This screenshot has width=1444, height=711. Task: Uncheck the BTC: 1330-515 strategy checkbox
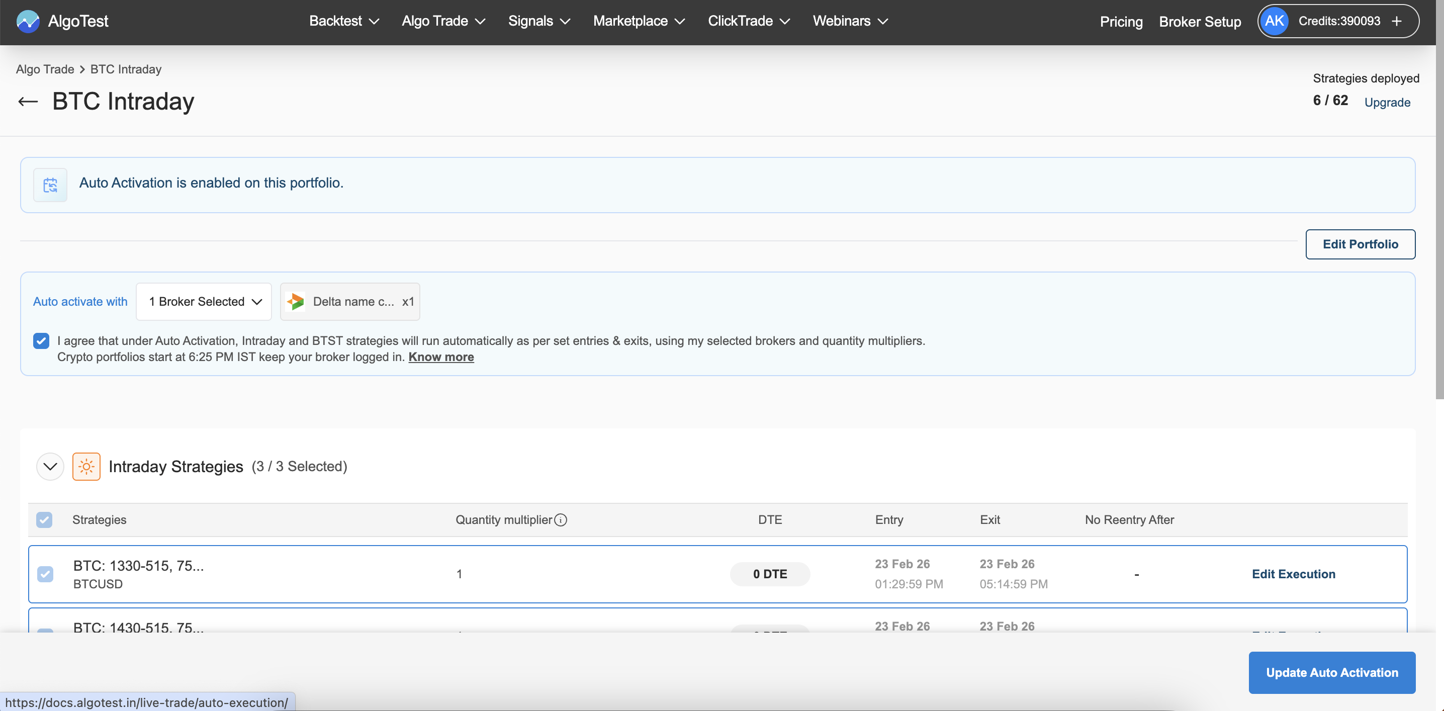[45, 574]
